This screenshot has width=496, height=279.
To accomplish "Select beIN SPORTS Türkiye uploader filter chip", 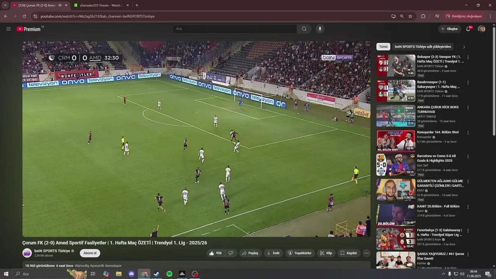I will (x=423, y=46).
